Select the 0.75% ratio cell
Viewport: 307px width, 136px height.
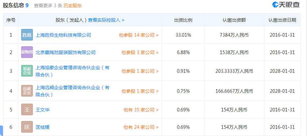(x=183, y=91)
